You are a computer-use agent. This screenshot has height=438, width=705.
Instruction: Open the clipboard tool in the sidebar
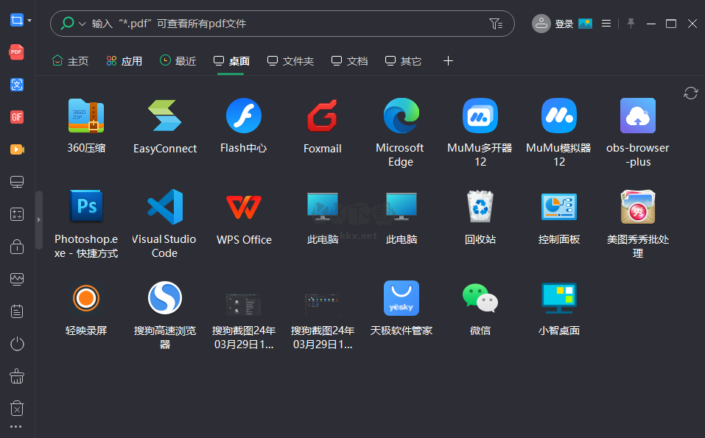16,311
